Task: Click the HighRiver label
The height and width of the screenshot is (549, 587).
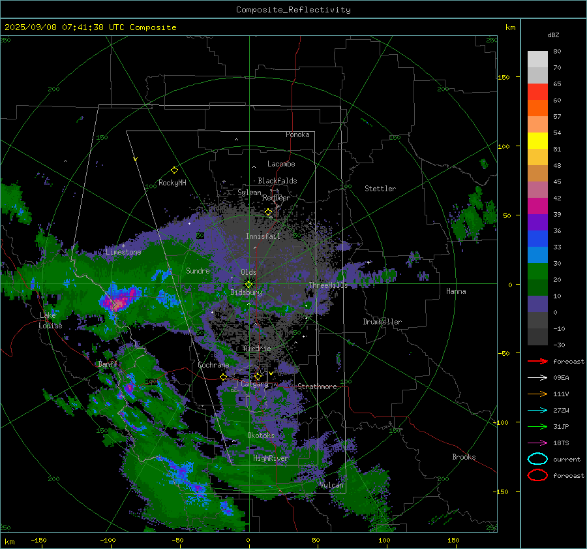Action: tap(271, 458)
